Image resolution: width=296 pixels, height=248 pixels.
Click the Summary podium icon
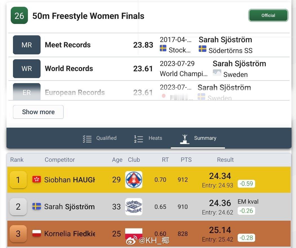pyautogui.click(x=185, y=138)
